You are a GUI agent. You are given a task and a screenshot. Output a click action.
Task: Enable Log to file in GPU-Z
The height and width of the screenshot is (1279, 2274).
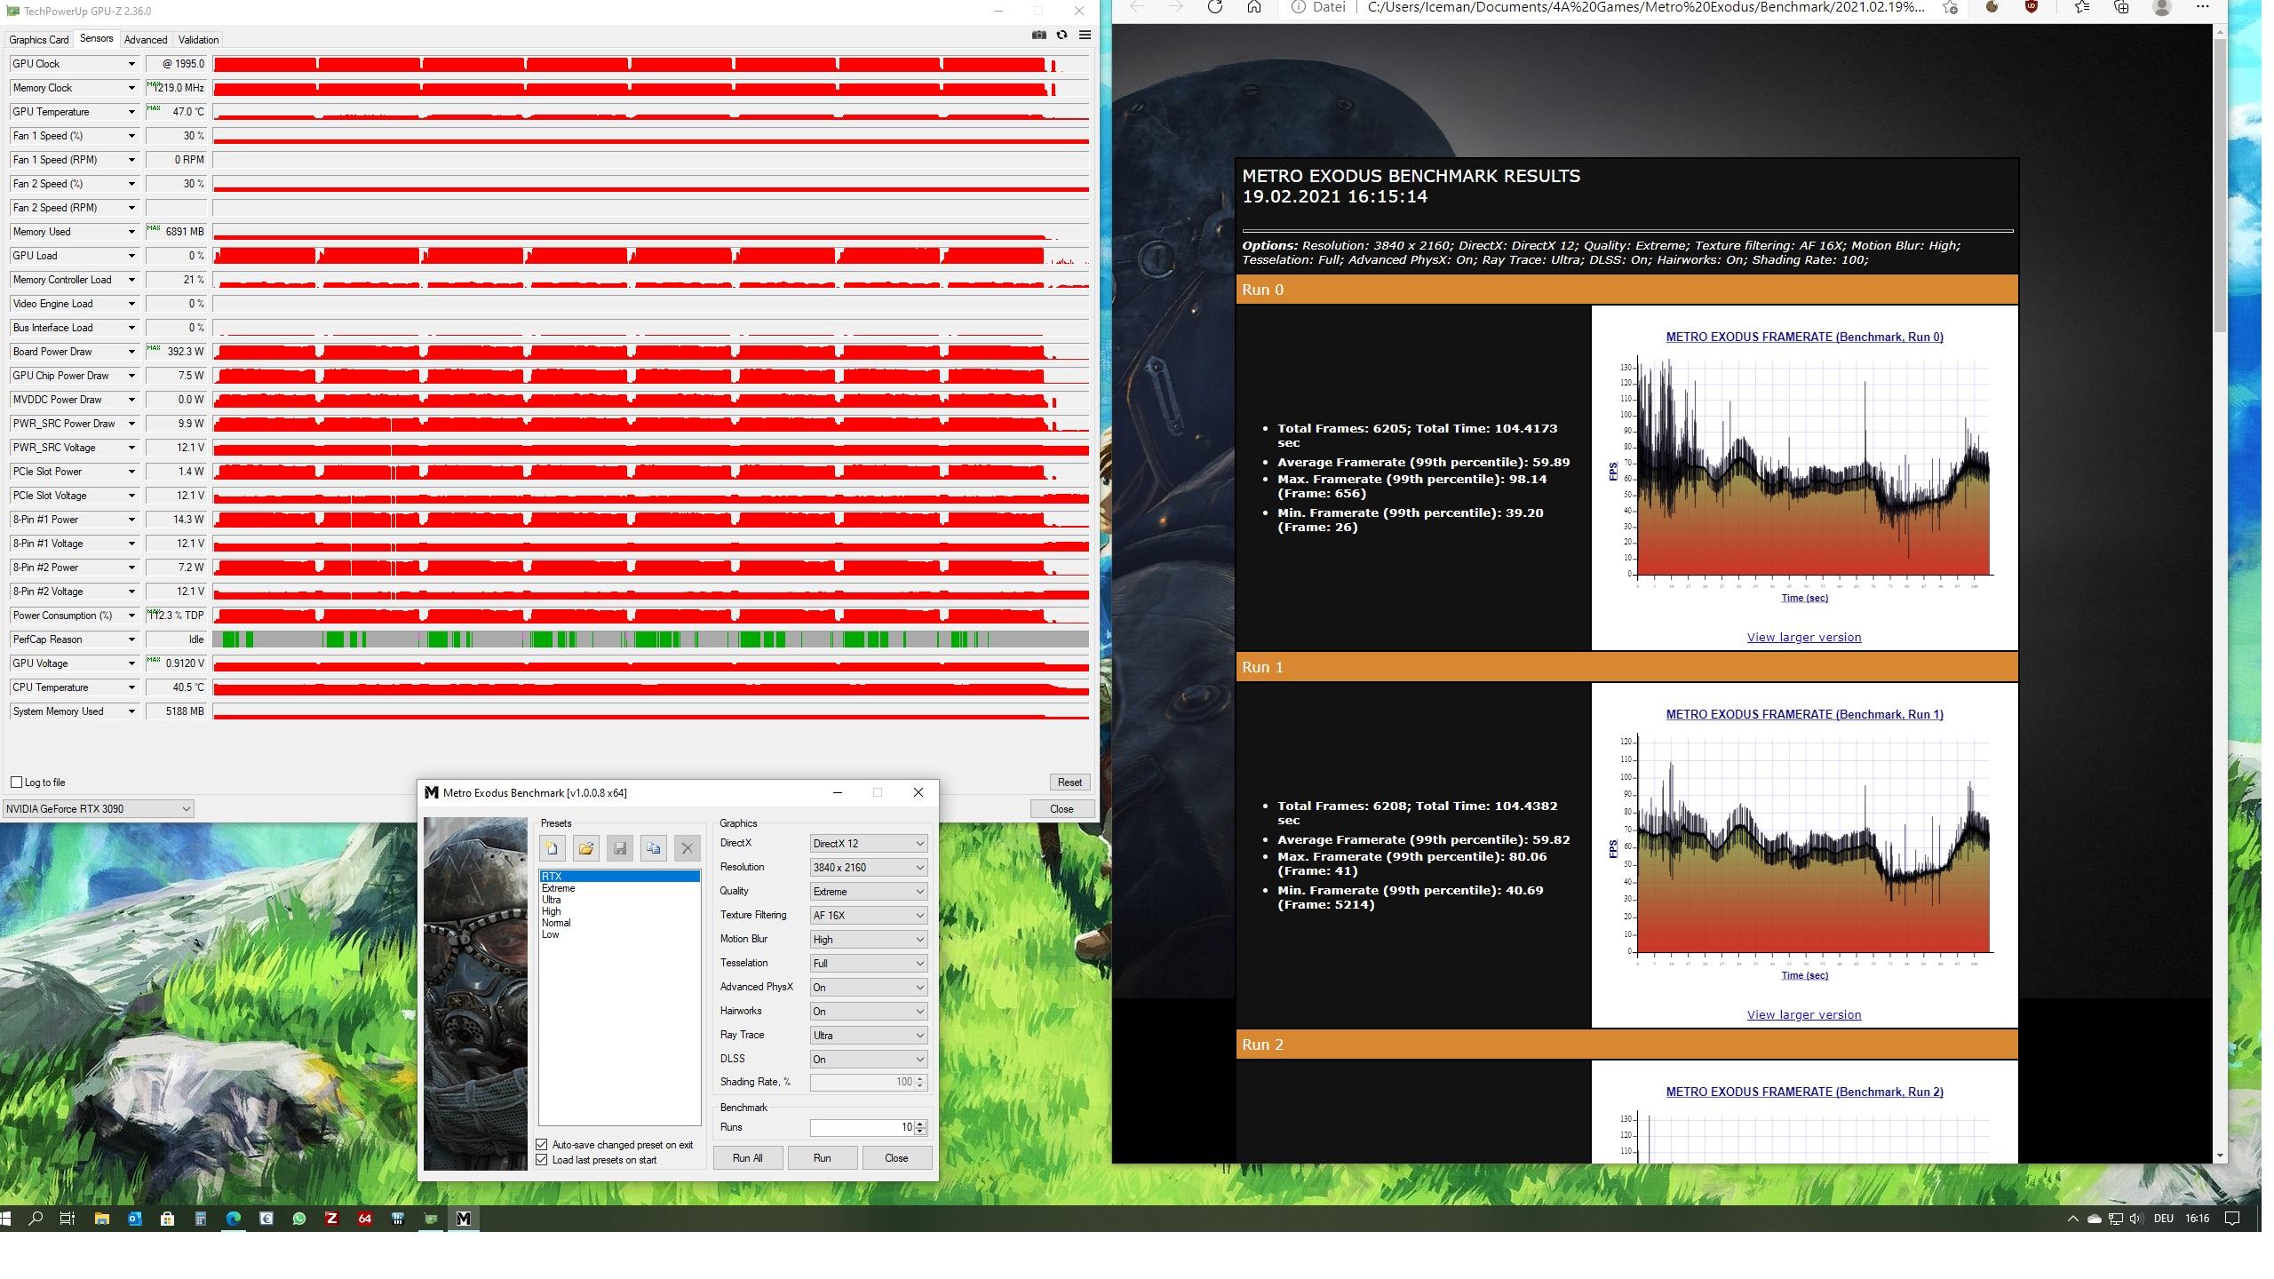[16, 782]
